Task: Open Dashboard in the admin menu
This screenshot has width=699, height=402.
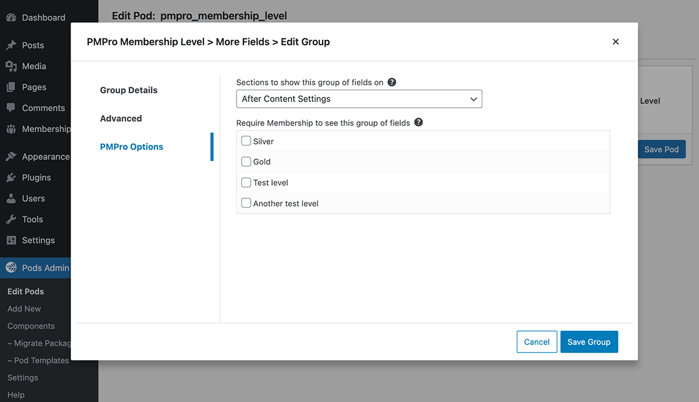Action: (x=44, y=17)
